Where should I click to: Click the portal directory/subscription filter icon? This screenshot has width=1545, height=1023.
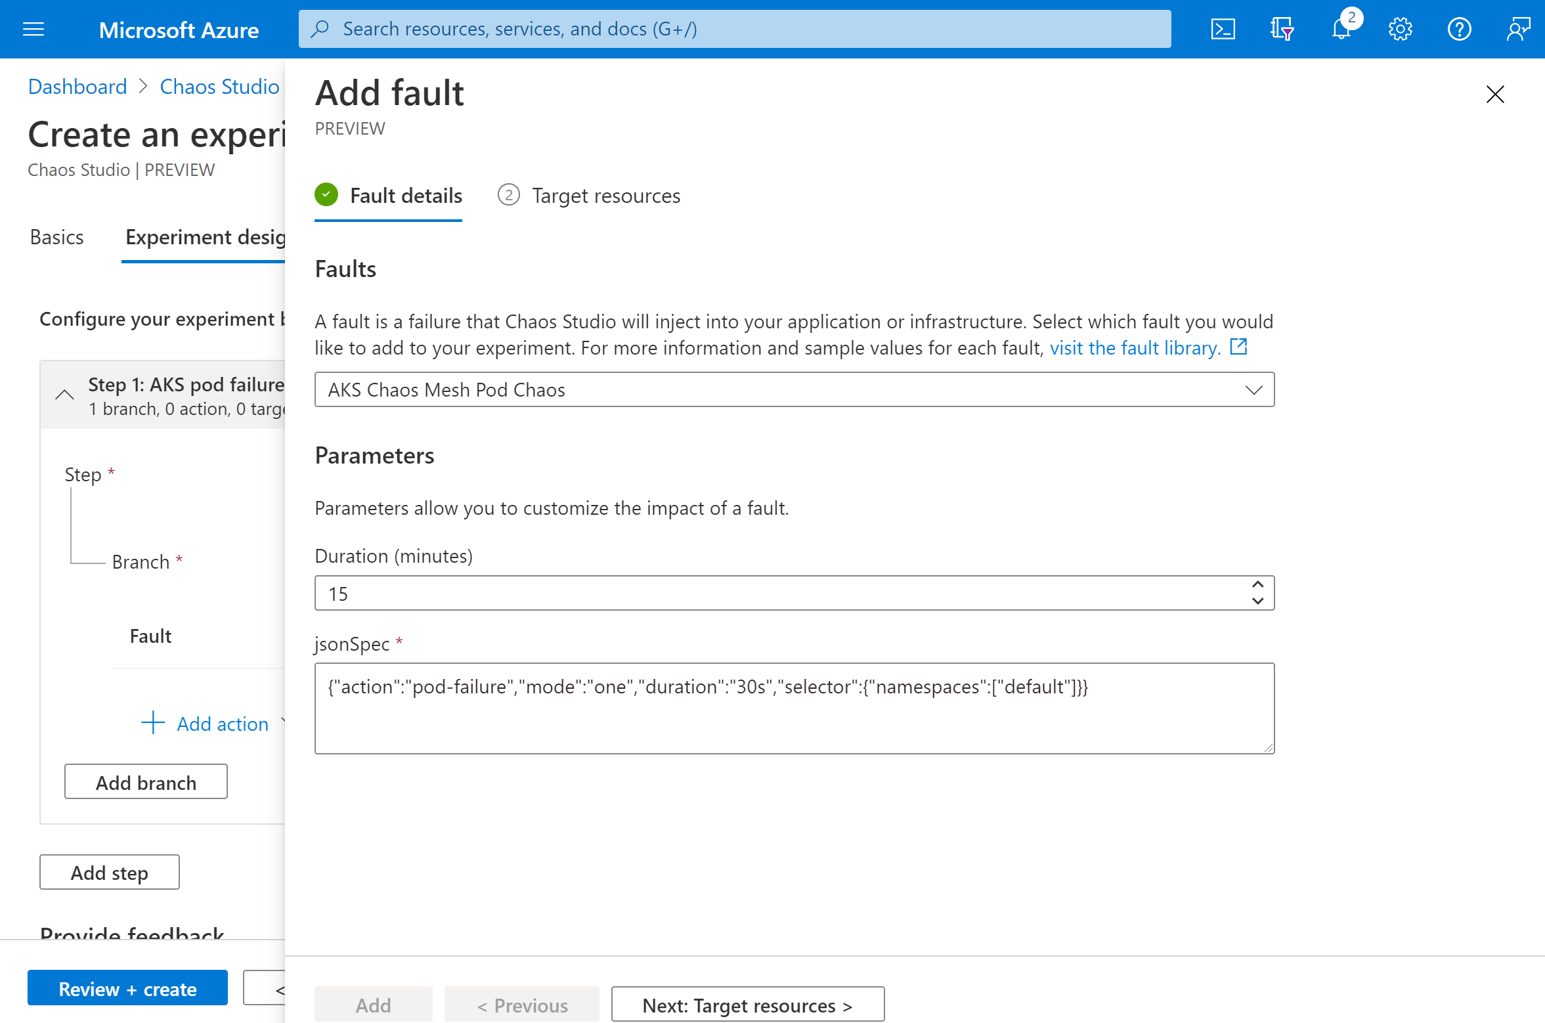tap(1281, 28)
